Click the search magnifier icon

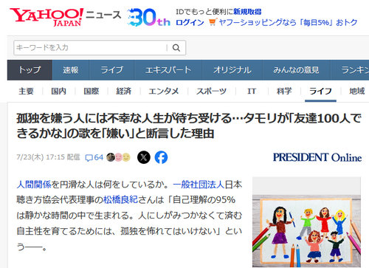pos(176,48)
